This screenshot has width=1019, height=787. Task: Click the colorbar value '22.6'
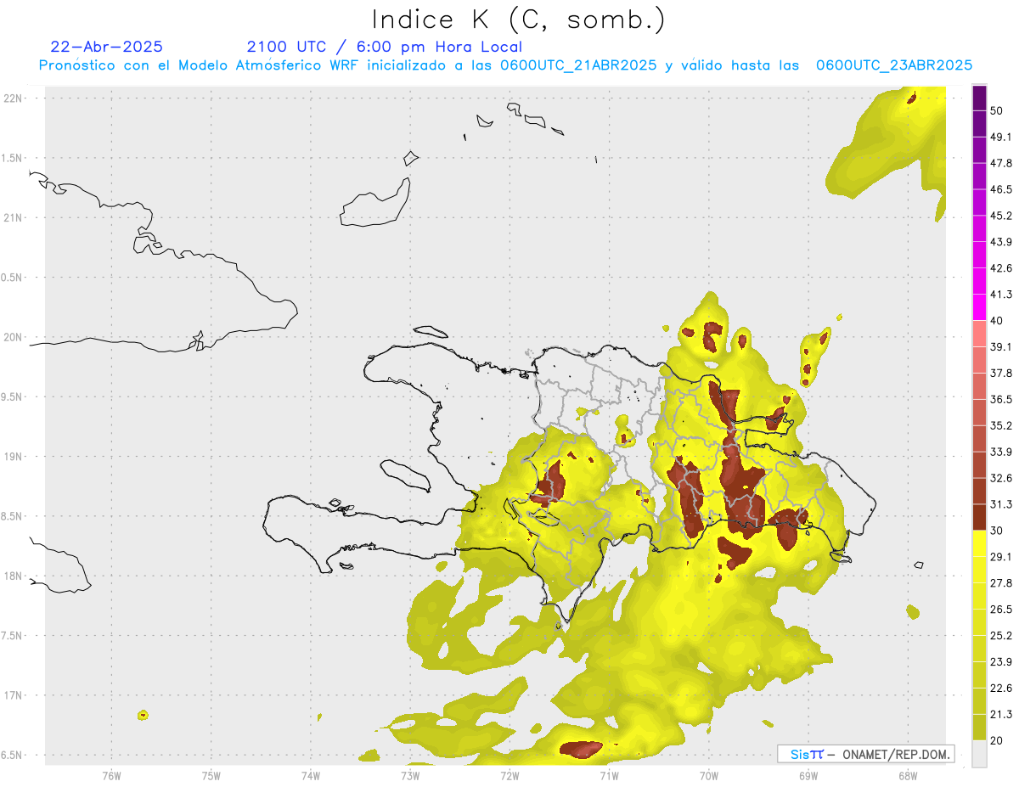1001,688
